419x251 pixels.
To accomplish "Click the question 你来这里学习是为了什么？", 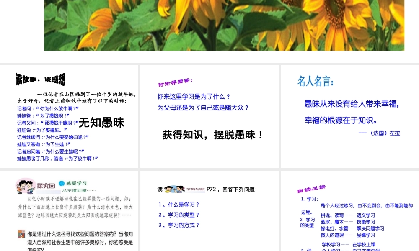I will [194, 97].
